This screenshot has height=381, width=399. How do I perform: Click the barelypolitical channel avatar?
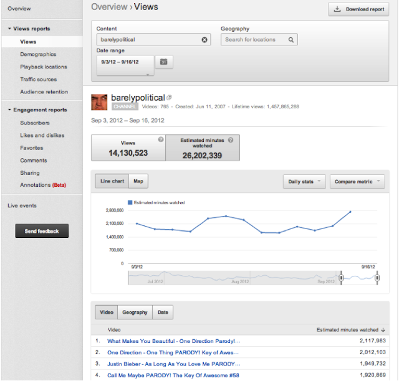[99, 102]
